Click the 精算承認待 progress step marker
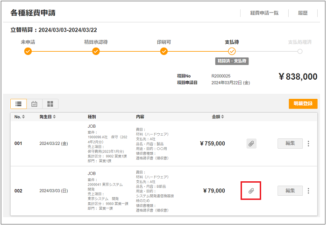 pos(96,51)
